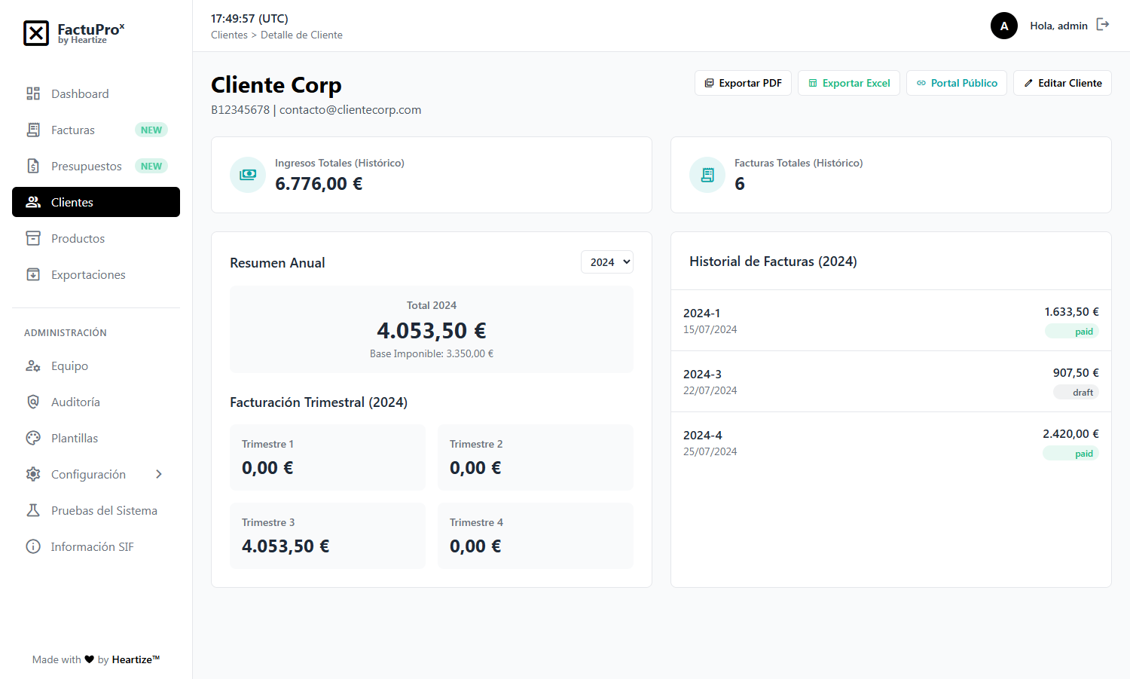The image size is (1130, 679).
Task: Expand the Configuración submenu chevron
Action: click(x=159, y=475)
